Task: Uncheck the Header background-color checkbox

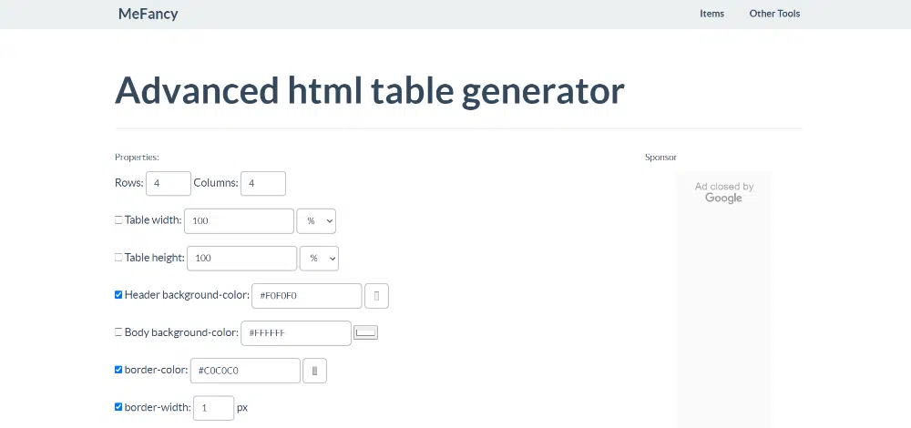Action: pyautogui.click(x=118, y=295)
